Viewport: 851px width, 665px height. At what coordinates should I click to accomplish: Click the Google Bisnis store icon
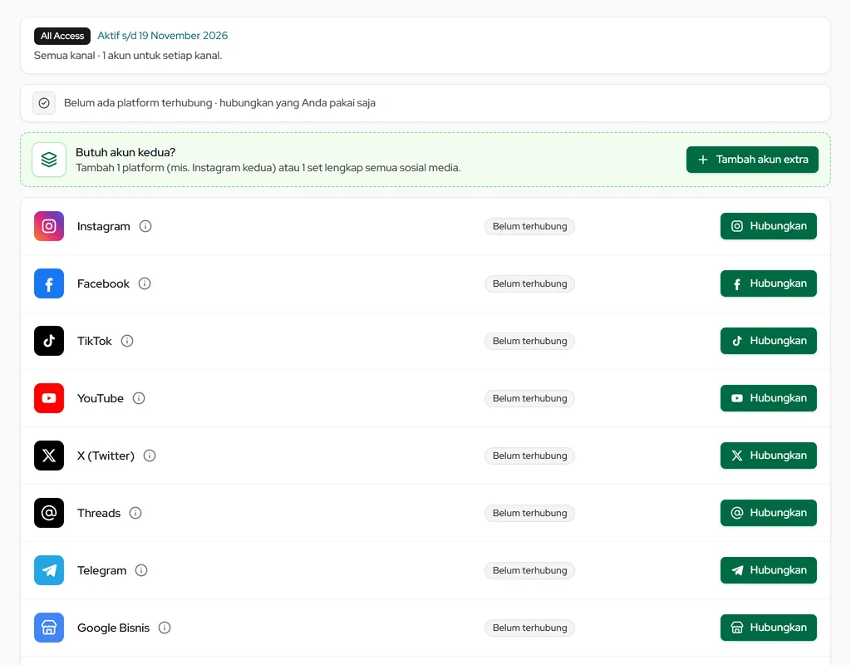point(49,628)
